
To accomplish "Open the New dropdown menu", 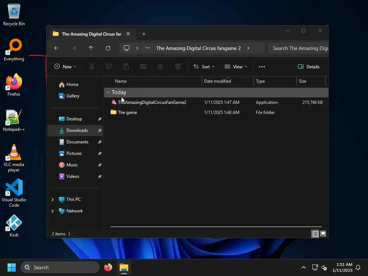I will (x=65, y=66).
